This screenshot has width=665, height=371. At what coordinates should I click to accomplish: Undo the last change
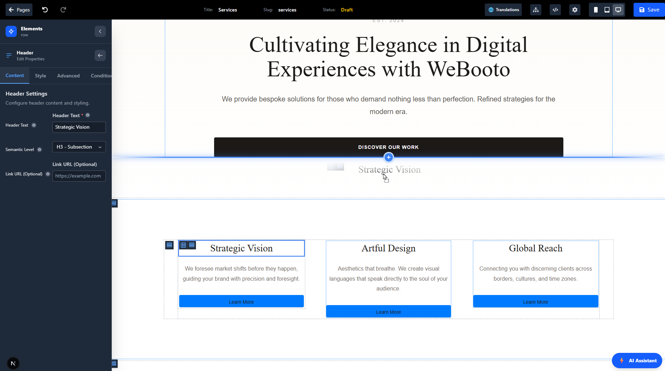tap(44, 9)
